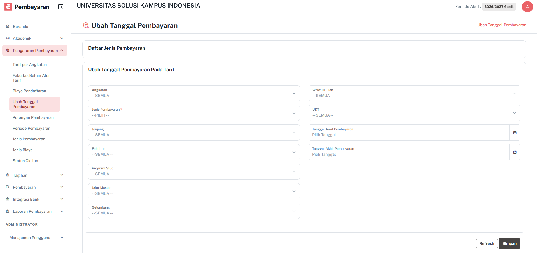Click the Pembayaran app logo icon
The height and width of the screenshot is (253, 537).
(x=8, y=7)
